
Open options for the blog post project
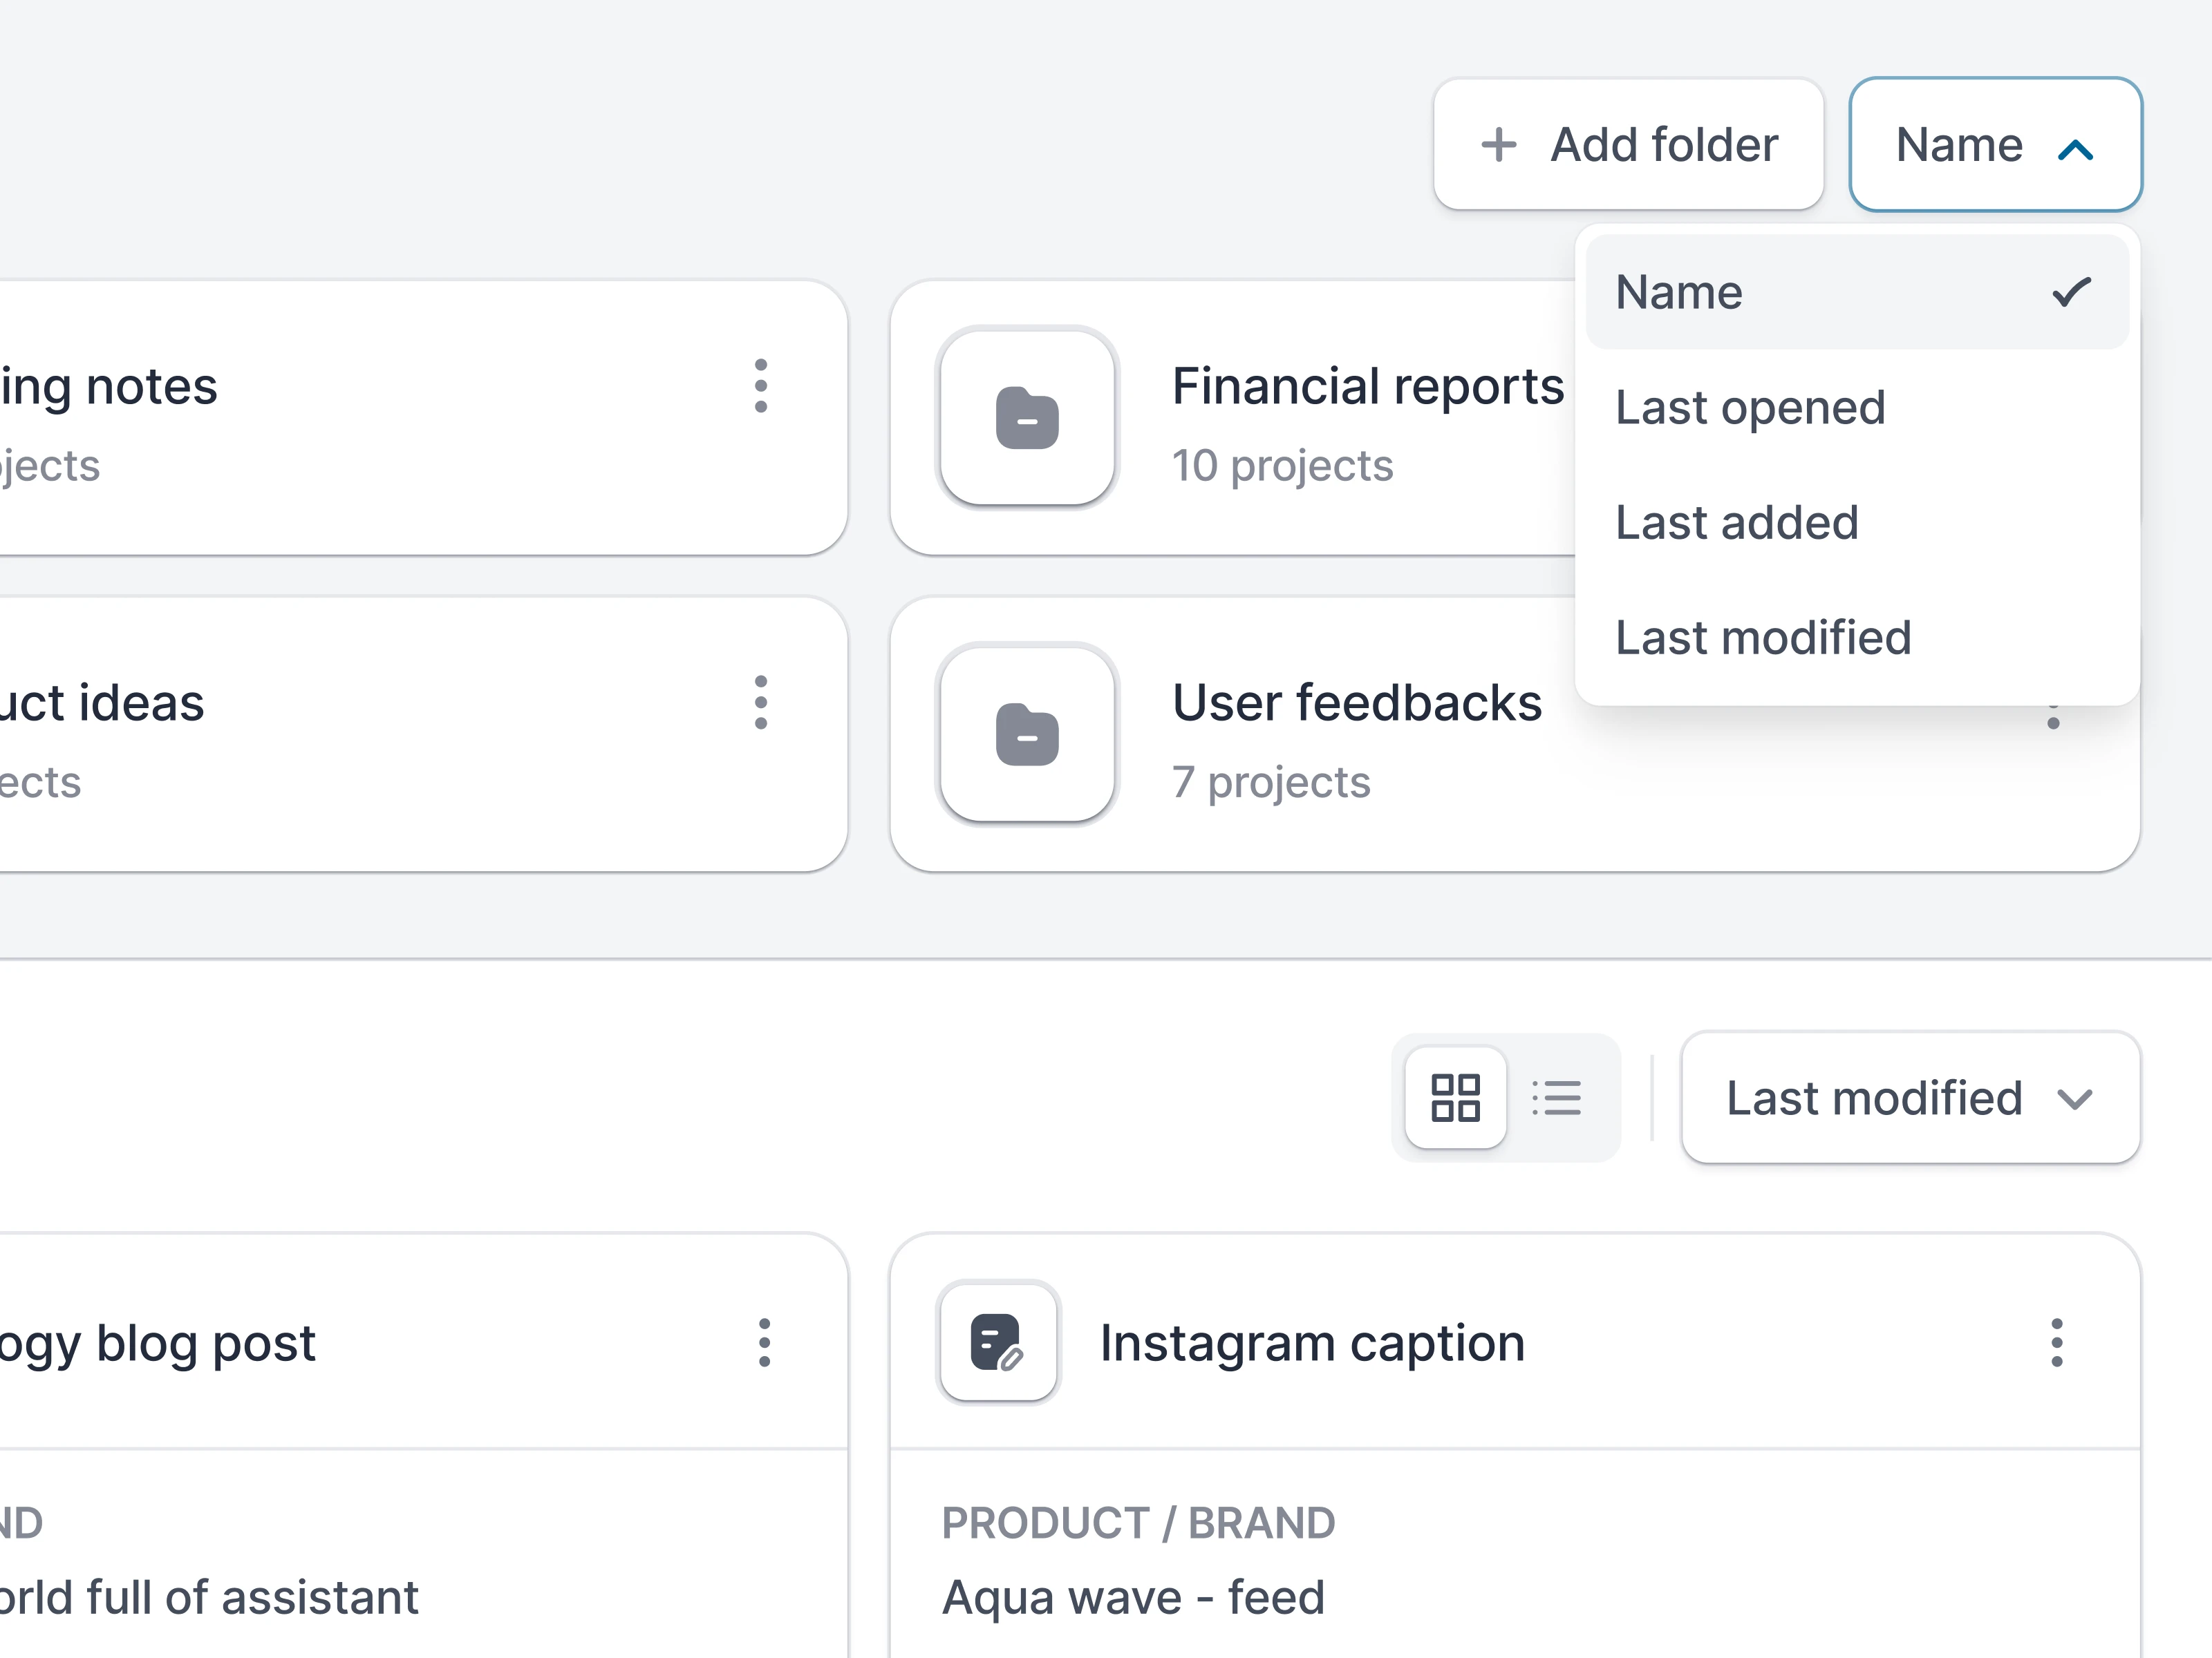(764, 1342)
